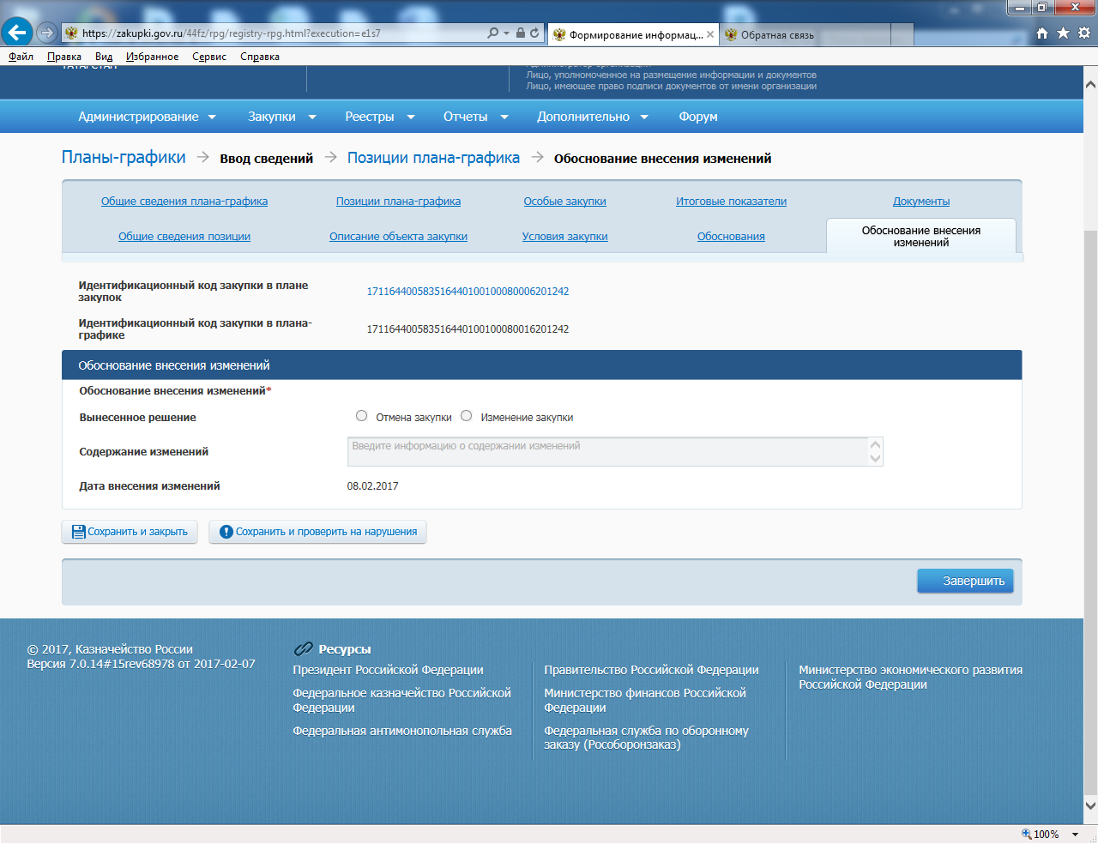Select the Изменение закупки radio button
The image size is (1098, 844).
pyautogui.click(x=467, y=416)
